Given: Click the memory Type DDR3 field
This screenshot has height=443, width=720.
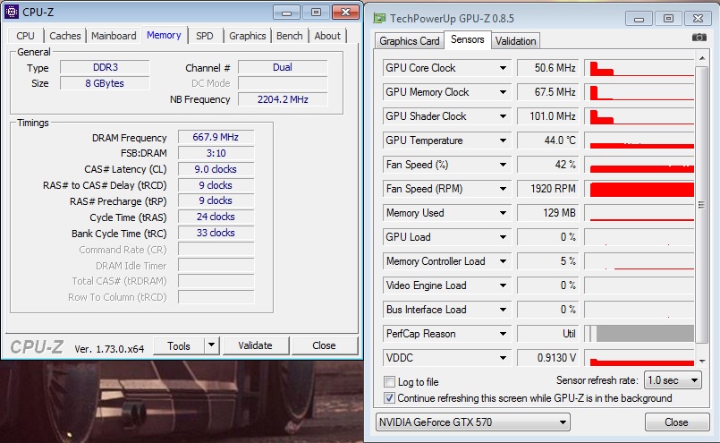Looking at the screenshot, I should tap(105, 67).
